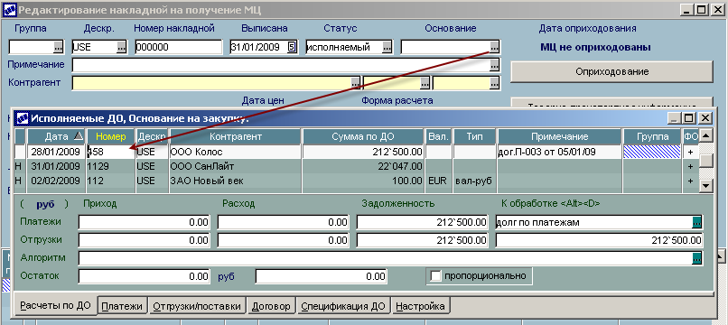The height and width of the screenshot is (325, 728).
Task: Open the Основание lookup ellipsis button
Action: 494,47
